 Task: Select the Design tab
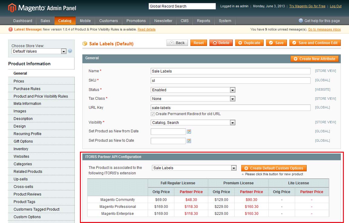(41, 126)
